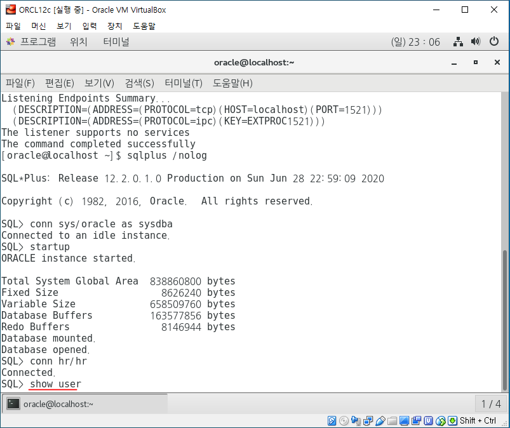Screen dimensions: 510x428
Task: Click the 'Redo Buffers' row
Action: pos(118,327)
